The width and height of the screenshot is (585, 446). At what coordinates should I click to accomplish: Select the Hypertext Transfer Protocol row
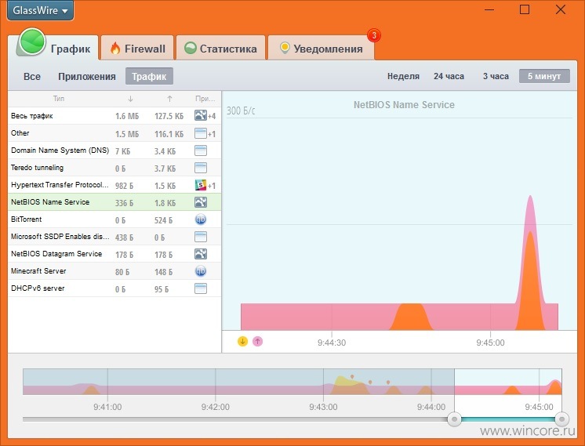[x=114, y=185]
